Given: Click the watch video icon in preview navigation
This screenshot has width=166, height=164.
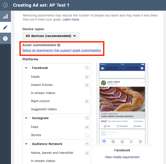Looking at the screenshot, I should [x=113, y=142].
